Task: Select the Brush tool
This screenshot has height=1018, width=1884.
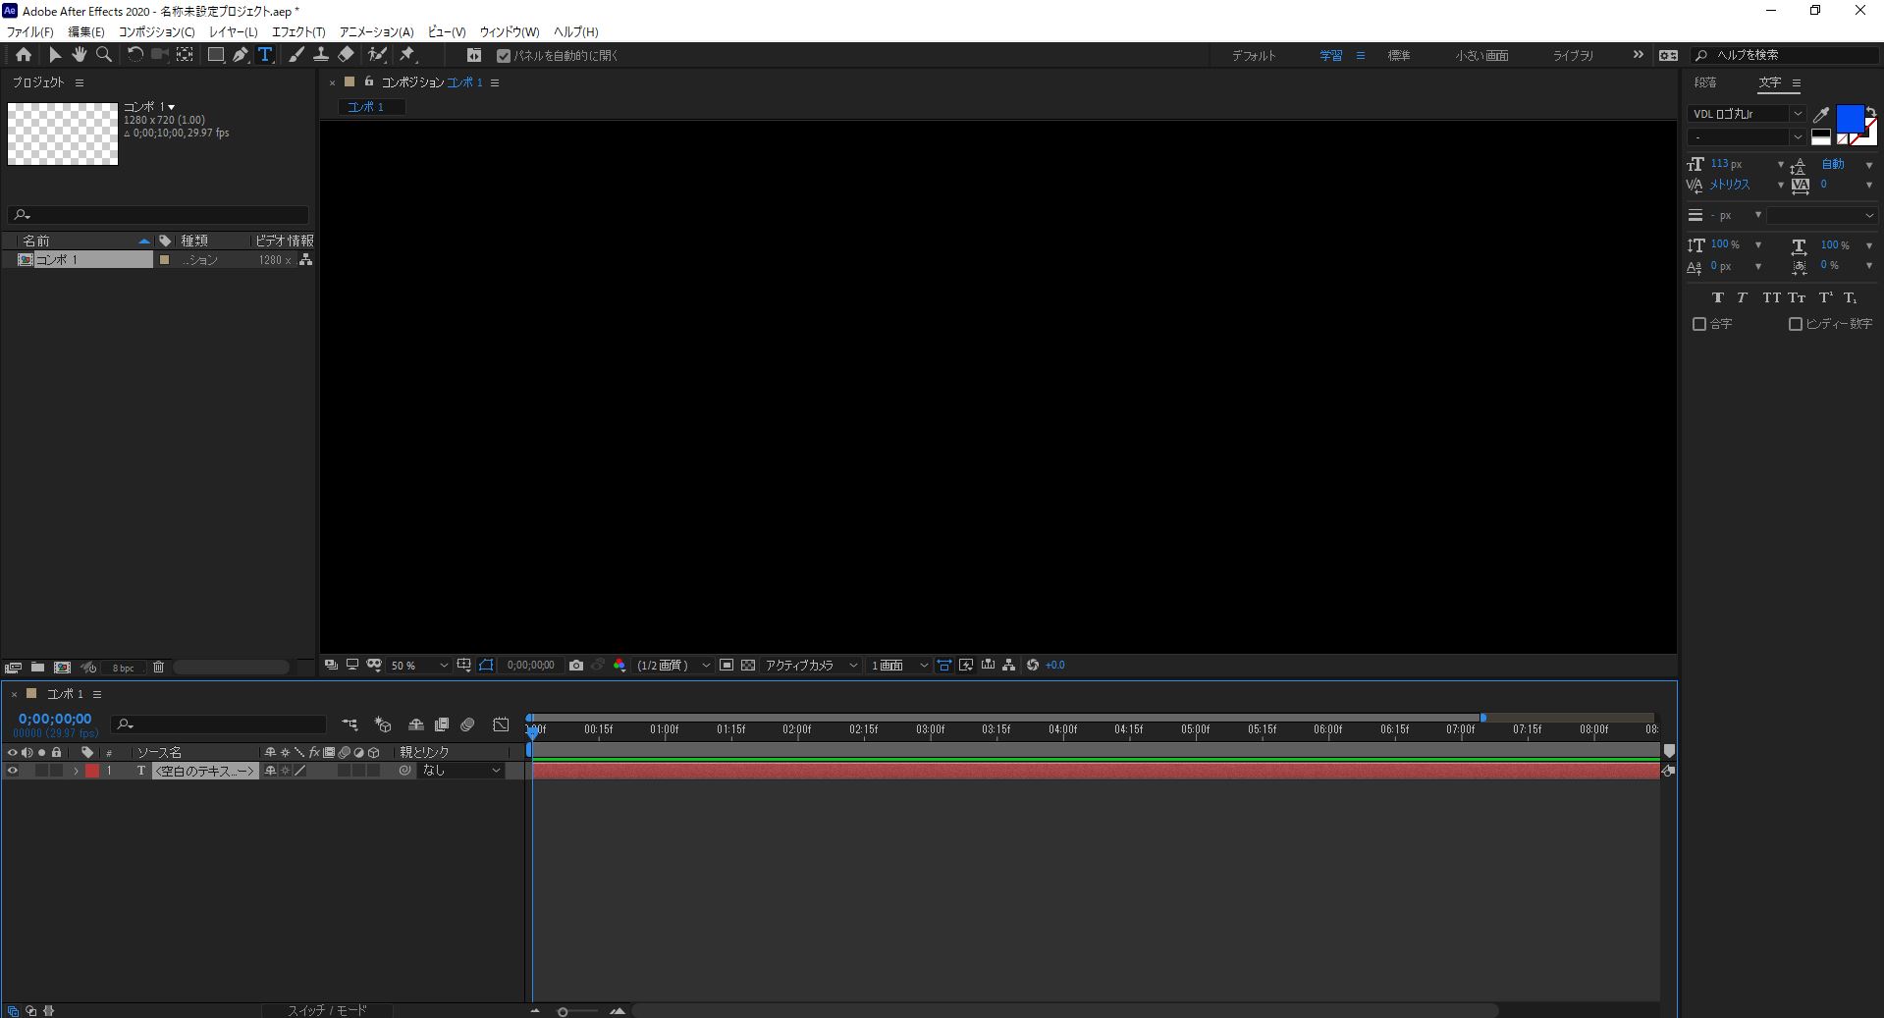Action: [296, 55]
